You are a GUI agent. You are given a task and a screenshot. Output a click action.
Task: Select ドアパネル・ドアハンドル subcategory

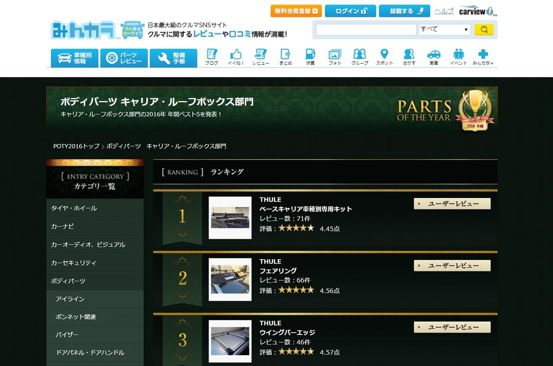95,352
